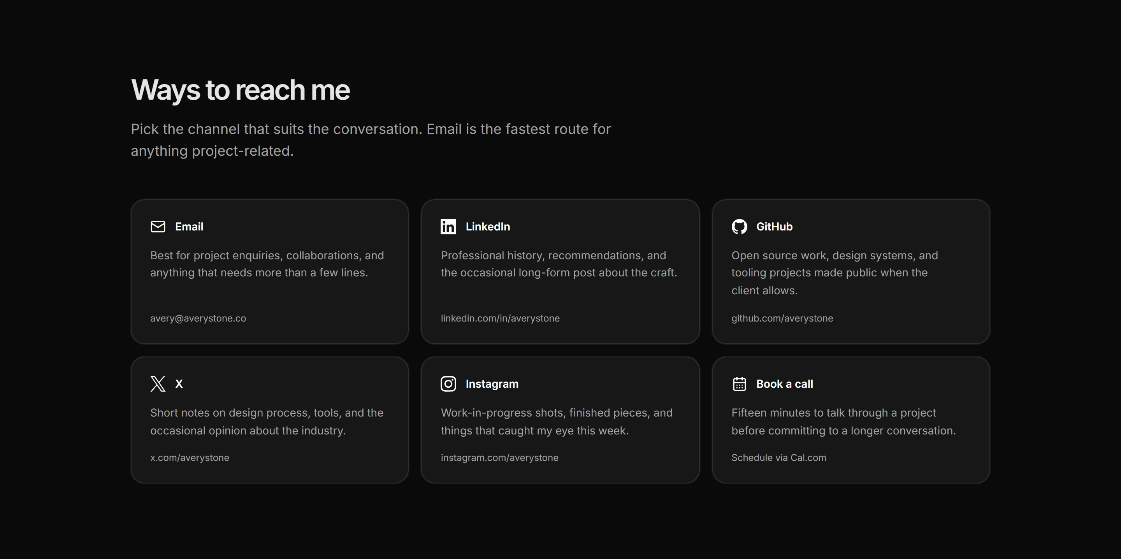Image resolution: width=1121 pixels, height=559 pixels.
Task: Select the Email card title
Action: [x=189, y=227]
